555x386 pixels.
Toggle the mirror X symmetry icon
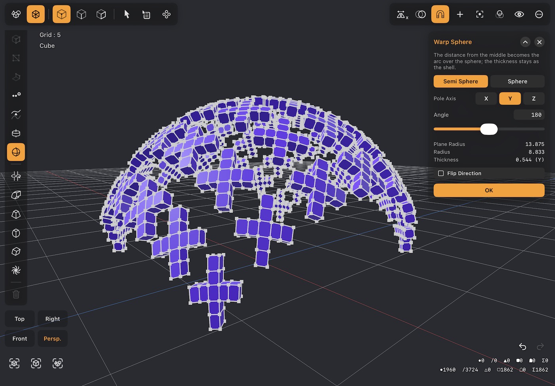point(402,14)
